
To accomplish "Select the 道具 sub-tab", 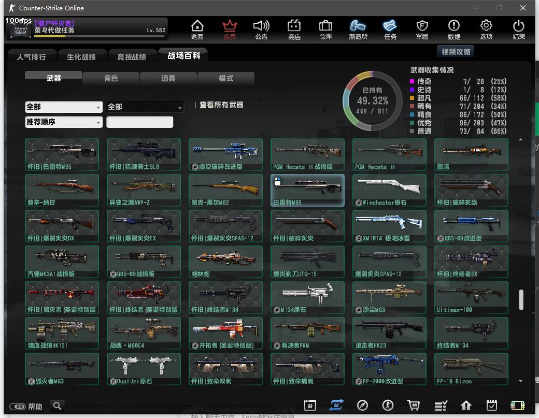I will click(x=168, y=78).
